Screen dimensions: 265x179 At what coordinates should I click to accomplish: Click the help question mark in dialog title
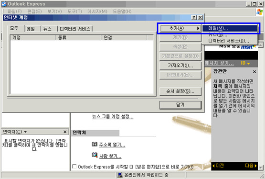194,17
